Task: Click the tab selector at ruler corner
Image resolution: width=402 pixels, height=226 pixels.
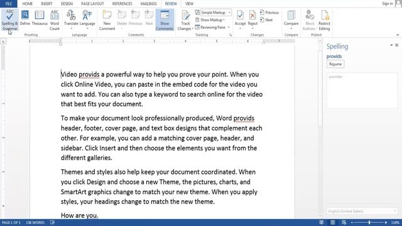Action: point(3,41)
